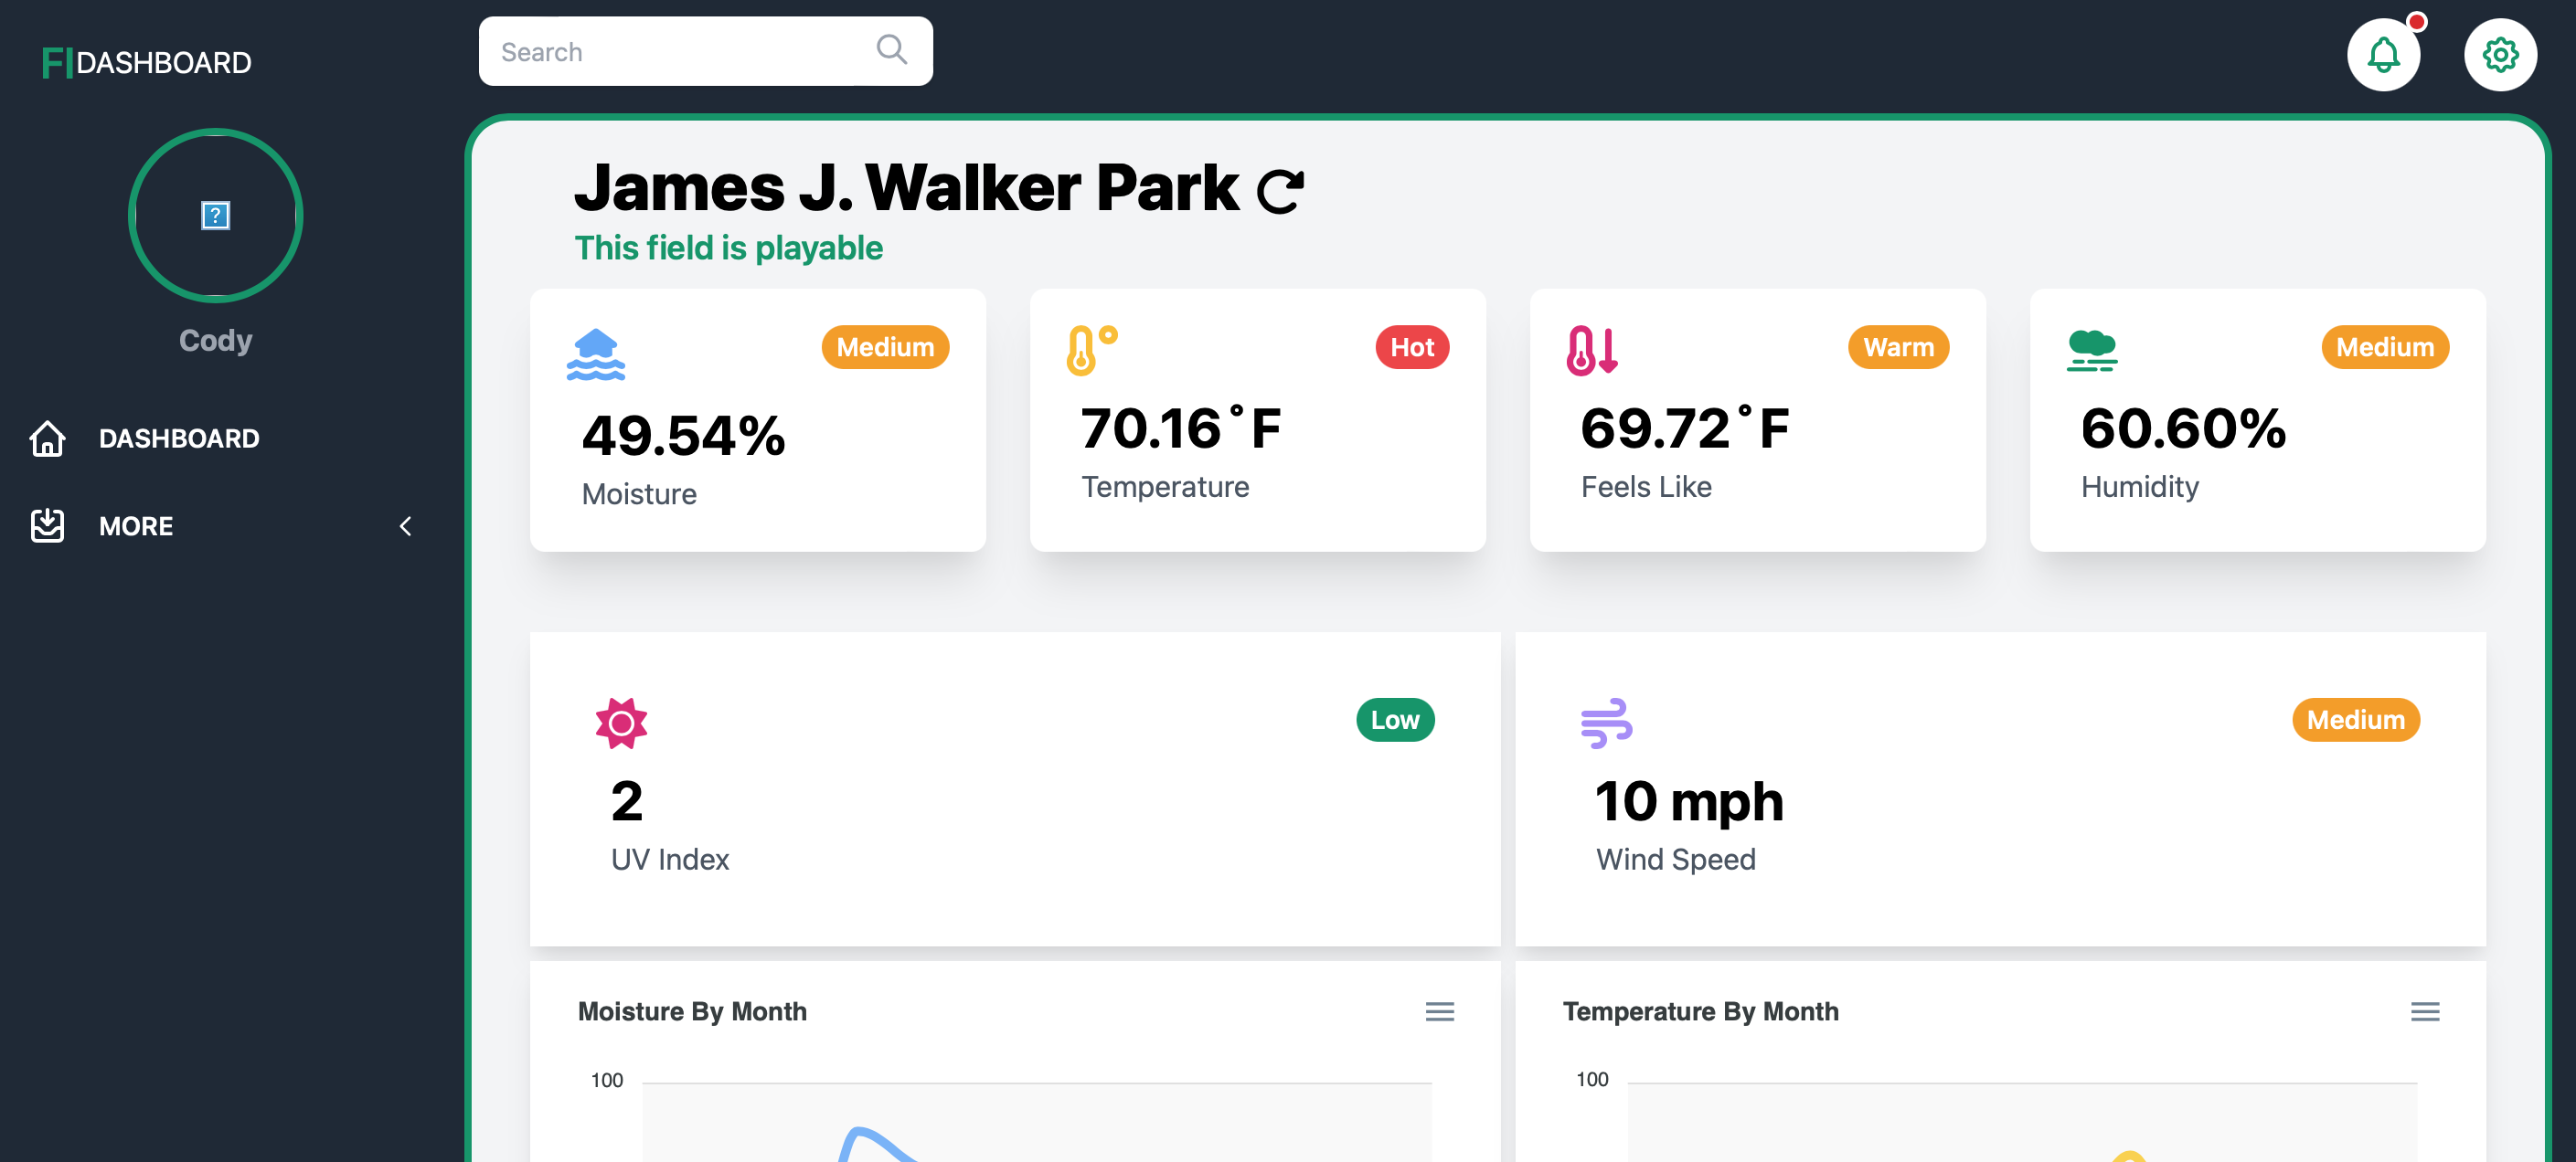Viewport: 2576px width, 1162px height.
Task: Click the Wind Speed label text
Action: (1675, 860)
